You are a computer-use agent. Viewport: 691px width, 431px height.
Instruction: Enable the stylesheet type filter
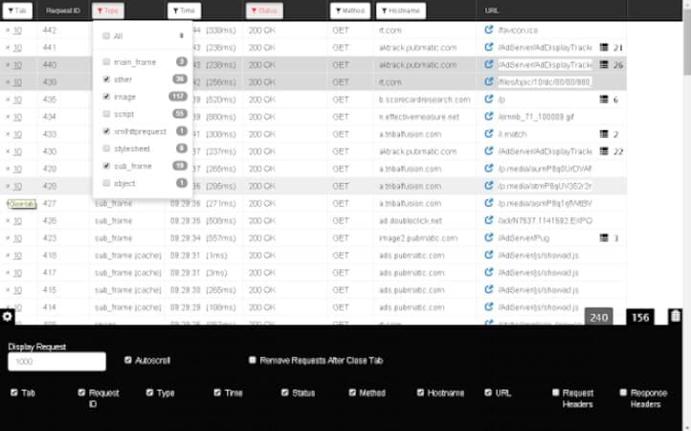(x=106, y=148)
